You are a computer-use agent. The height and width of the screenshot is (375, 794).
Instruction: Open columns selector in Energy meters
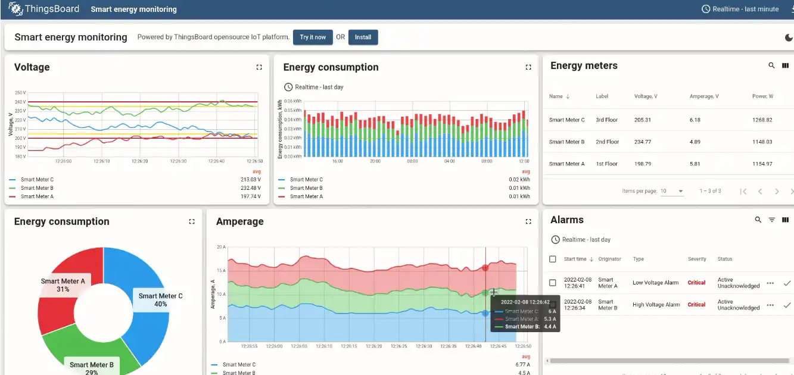tap(786, 65)
